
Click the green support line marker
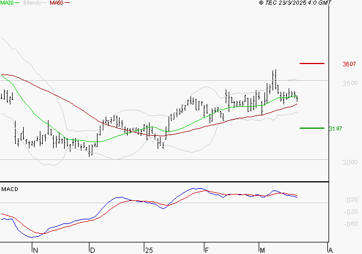(x=312, y=128)
